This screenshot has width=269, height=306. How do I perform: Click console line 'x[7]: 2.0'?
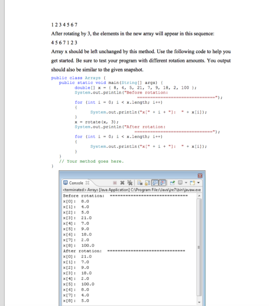pyautogui.click(x=76, y=240)
